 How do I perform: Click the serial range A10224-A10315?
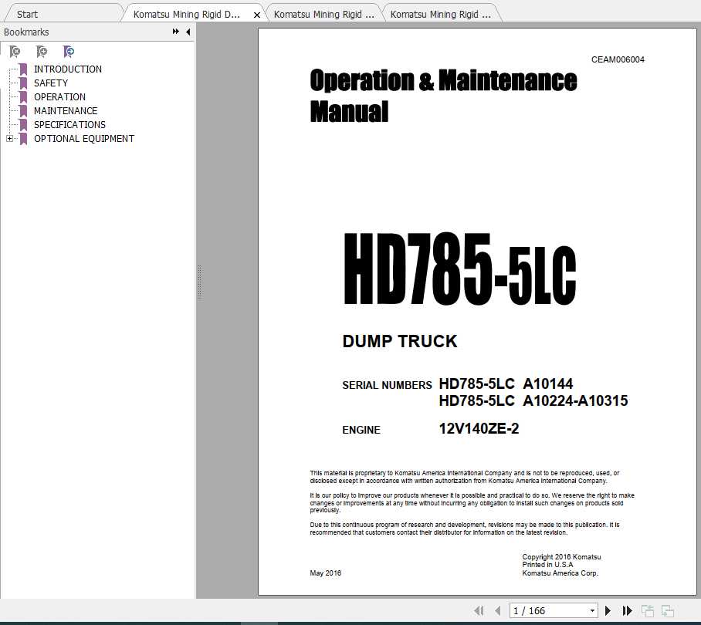575,400
